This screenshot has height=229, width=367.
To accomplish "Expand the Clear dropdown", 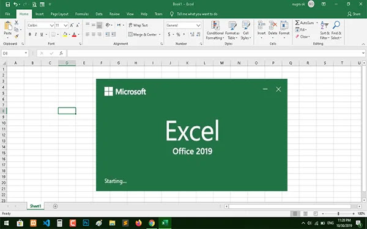I will click(309, 37).
